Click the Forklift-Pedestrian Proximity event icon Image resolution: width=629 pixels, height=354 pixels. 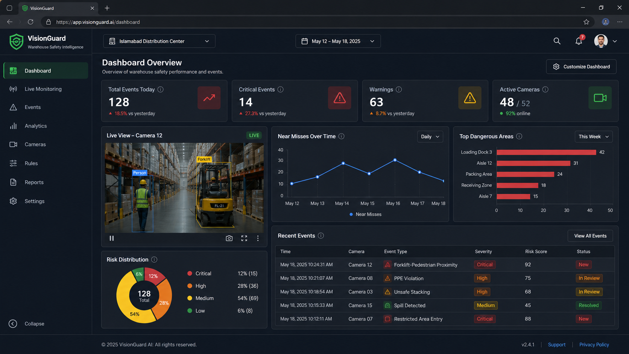pyautogui.click(x=387, y=265)
